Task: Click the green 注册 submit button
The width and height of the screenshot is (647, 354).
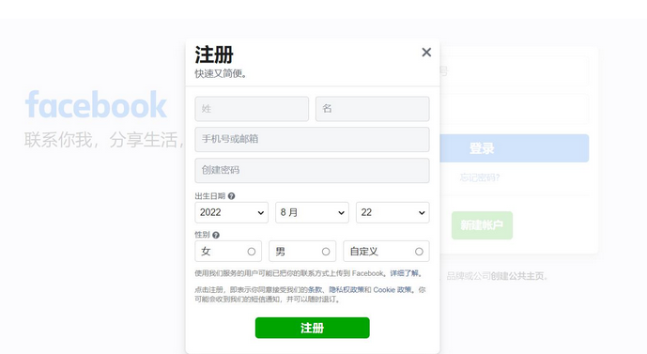Action: [313, 328]
